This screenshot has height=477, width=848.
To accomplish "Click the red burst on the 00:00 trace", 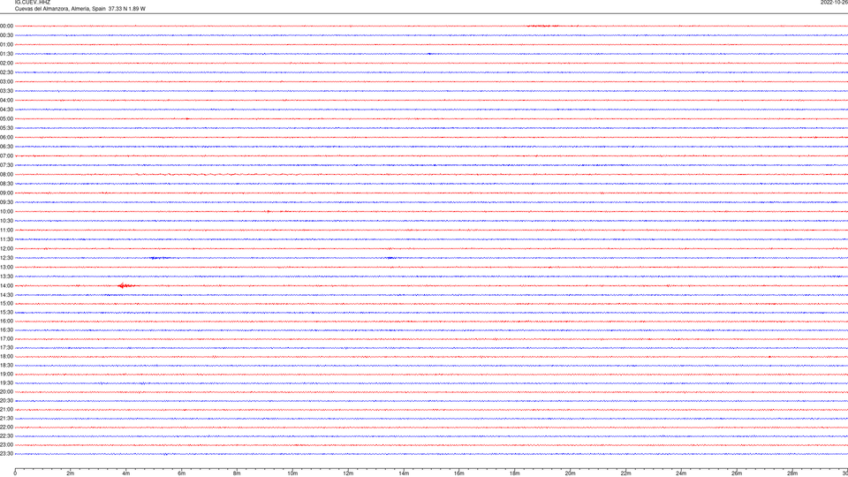I will tap(542, 26).
